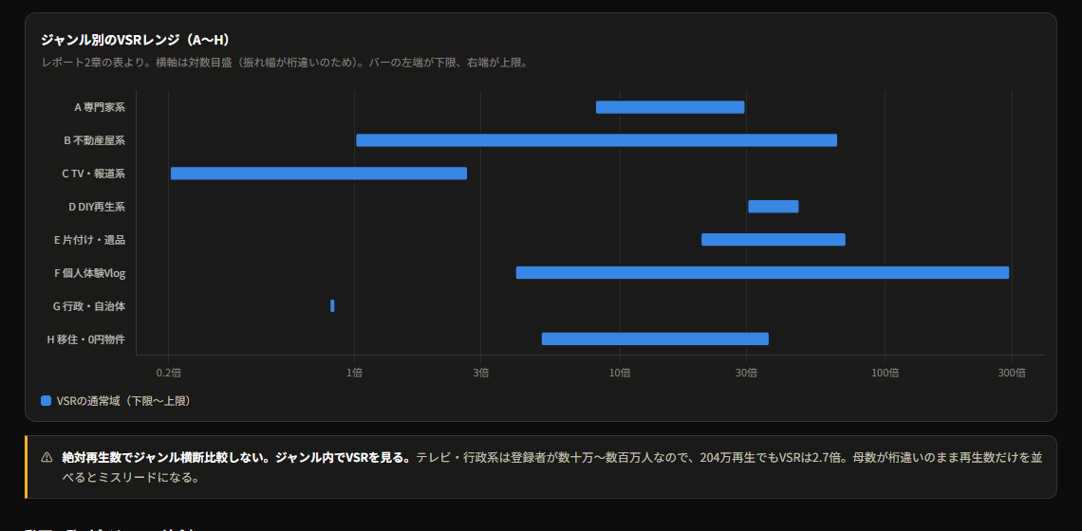Click the blue legend color swatch
1082x531 pixels.
(47, 401)
